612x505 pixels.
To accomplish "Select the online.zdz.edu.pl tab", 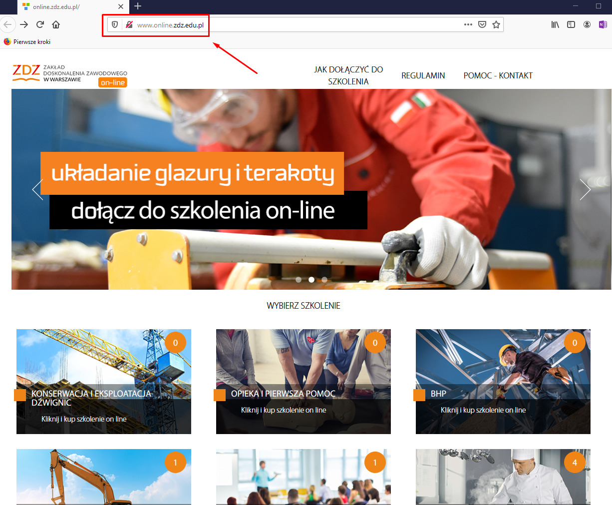I will pos(73,7).
